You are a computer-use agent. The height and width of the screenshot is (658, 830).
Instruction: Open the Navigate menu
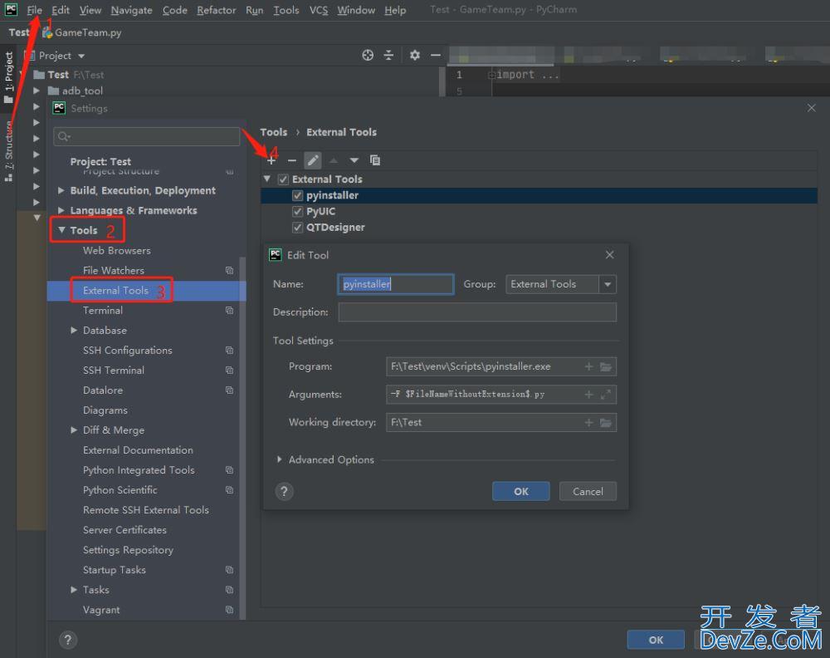pos(131,10)
